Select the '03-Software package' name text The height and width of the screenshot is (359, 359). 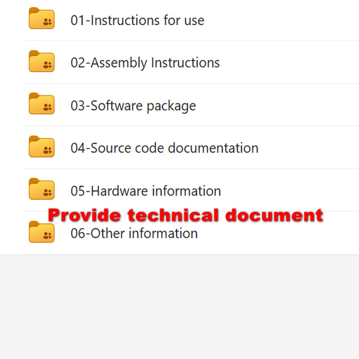click(133, 106)
